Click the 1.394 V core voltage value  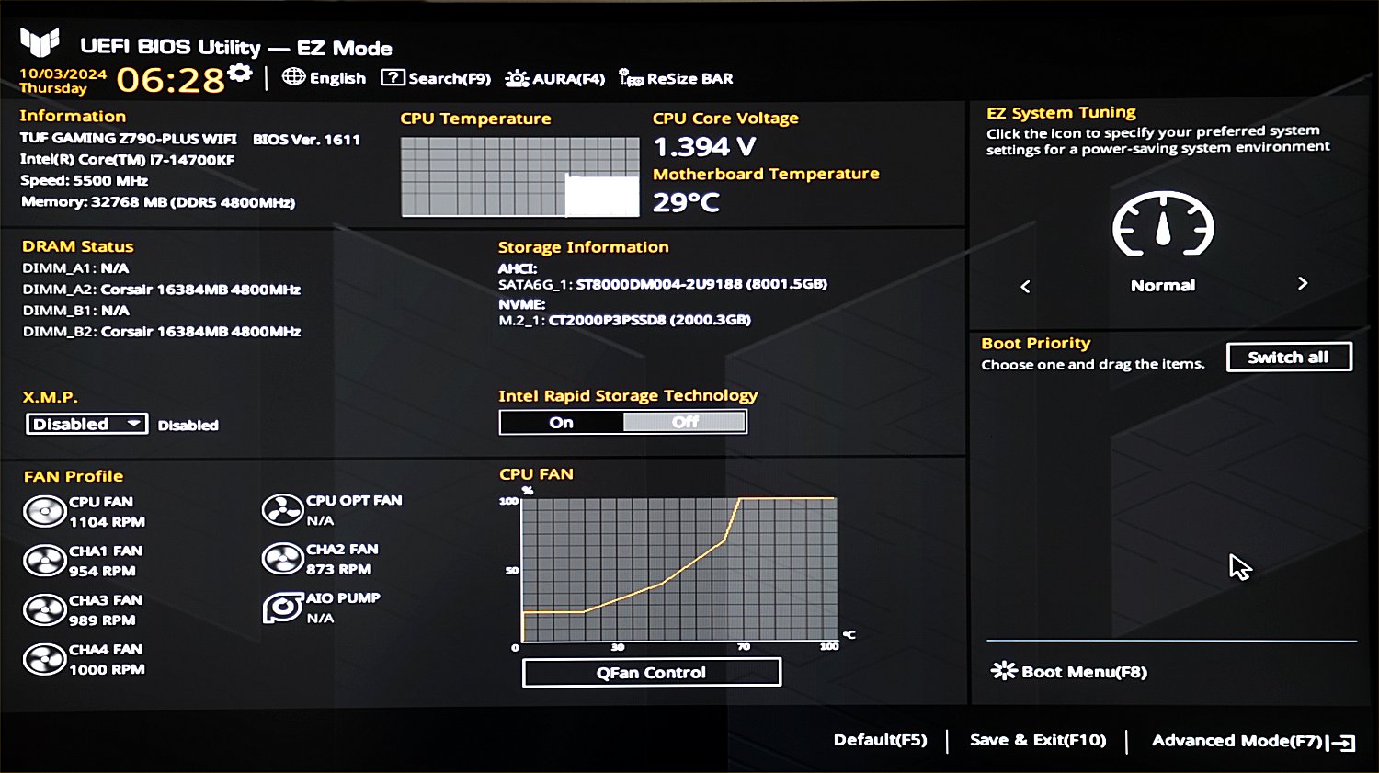coord(704,147)
